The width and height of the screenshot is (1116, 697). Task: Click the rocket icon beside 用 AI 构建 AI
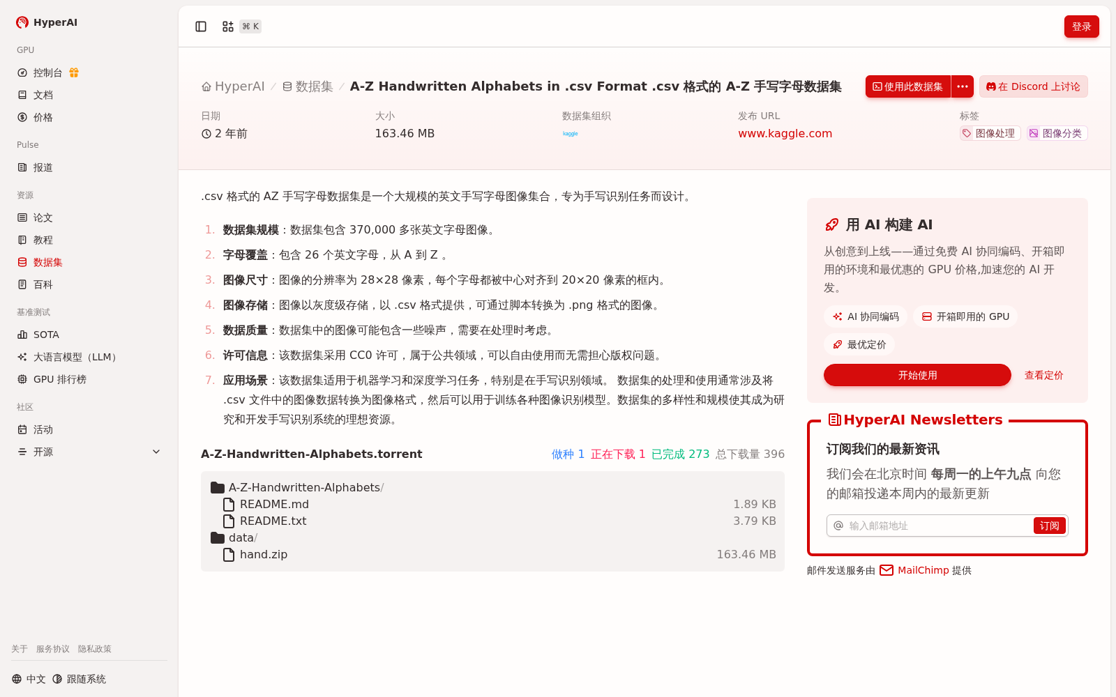(832, 224)
